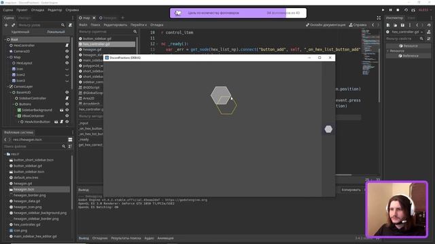Open the Сцена menu

8,10
